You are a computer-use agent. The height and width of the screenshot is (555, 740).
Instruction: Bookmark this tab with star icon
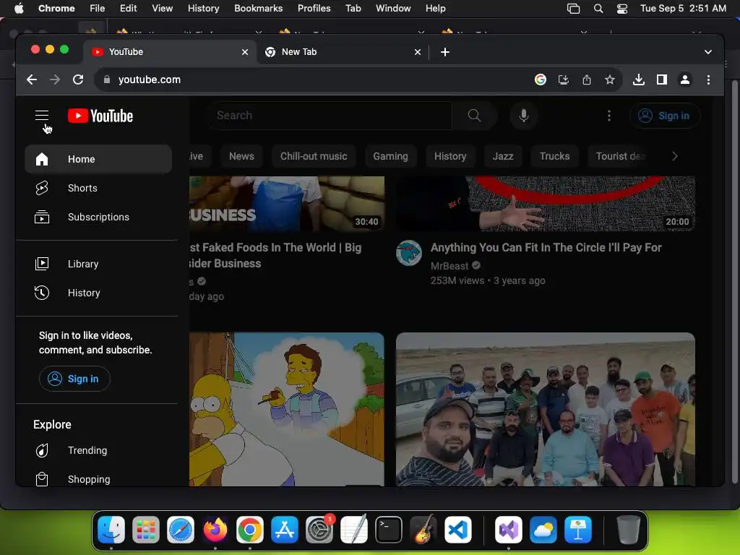tap(610, 79)
